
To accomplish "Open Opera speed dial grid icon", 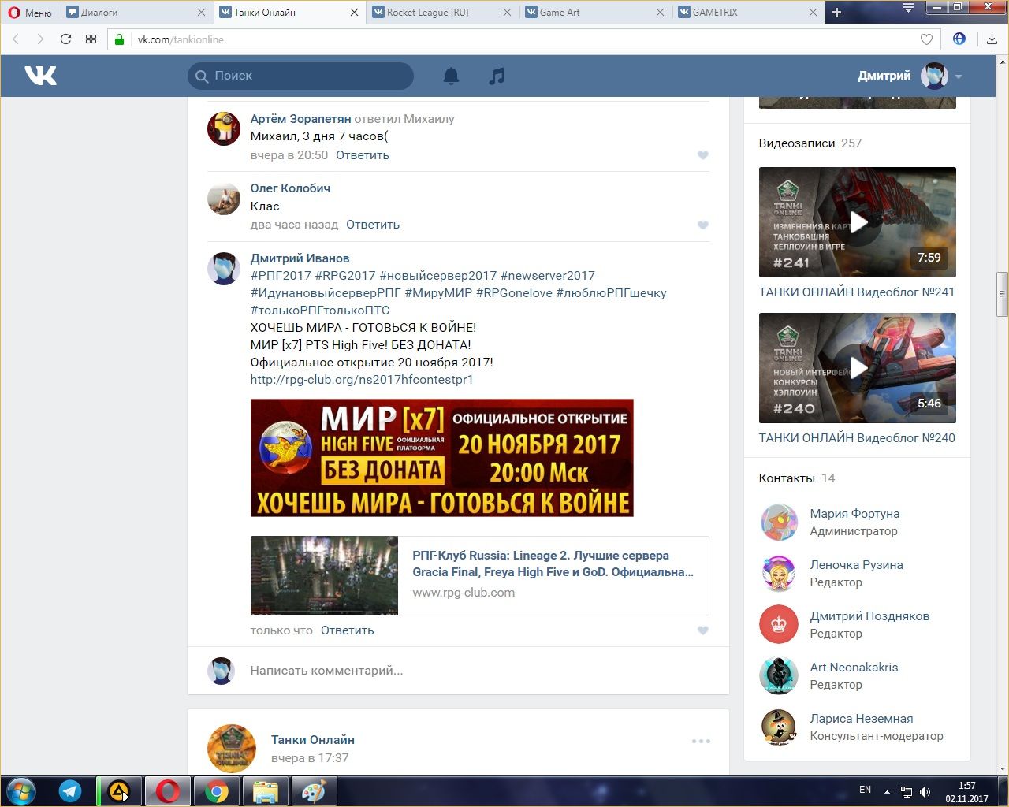I will click(91, 39).
